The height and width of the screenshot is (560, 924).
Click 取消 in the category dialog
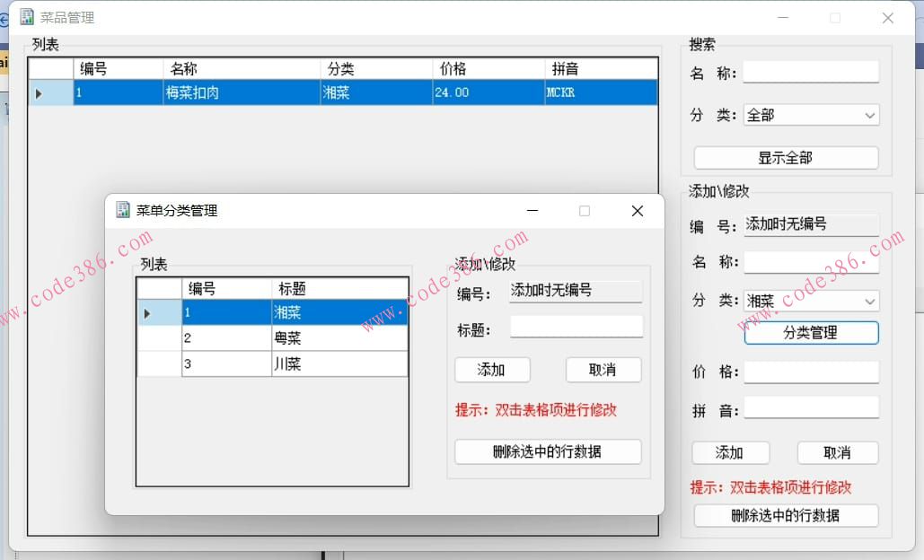tap(603, 369)
